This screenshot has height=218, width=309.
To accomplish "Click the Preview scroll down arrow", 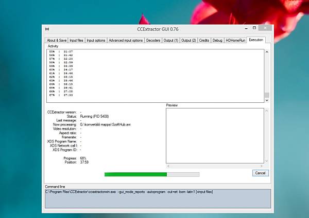I will coord(267,161).
